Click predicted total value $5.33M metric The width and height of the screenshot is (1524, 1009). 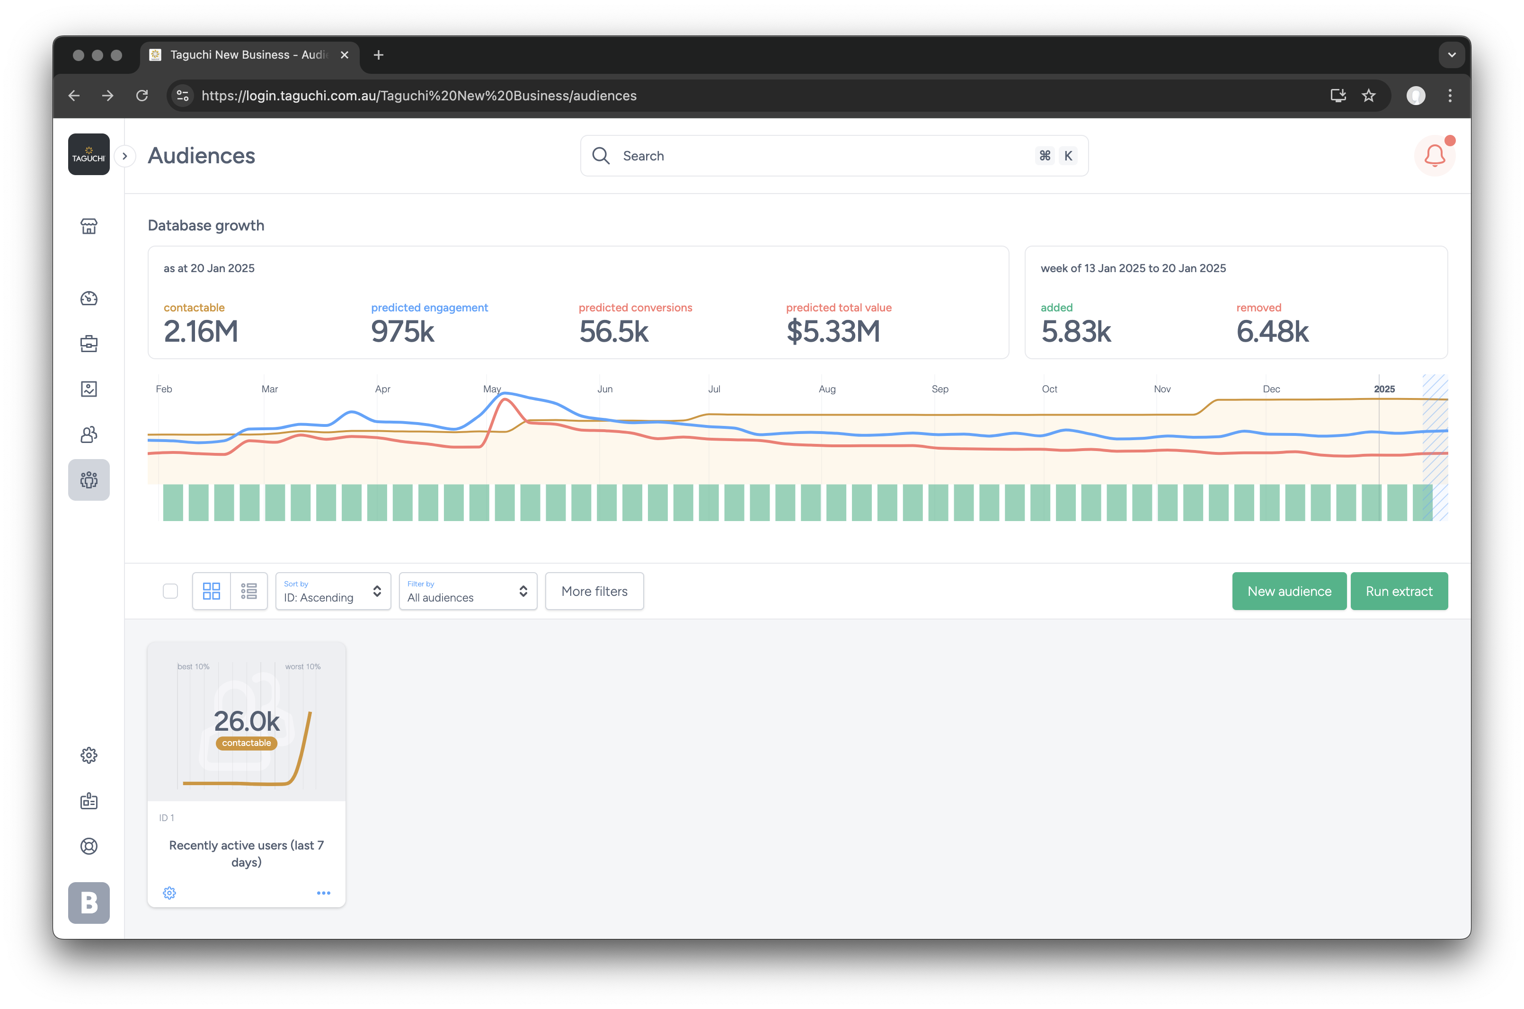[839, 324]
